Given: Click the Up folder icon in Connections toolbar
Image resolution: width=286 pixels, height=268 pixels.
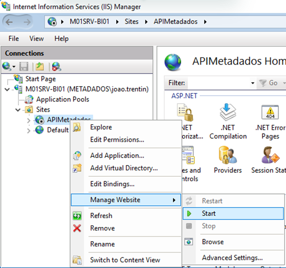Looking at the screenshot, I should (40, 66).
